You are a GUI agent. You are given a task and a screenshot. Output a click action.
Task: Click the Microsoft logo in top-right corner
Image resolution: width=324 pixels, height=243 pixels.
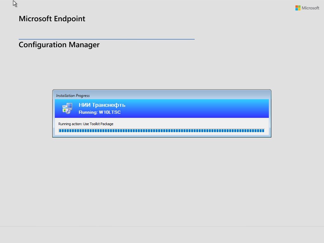tap(307, 8)
